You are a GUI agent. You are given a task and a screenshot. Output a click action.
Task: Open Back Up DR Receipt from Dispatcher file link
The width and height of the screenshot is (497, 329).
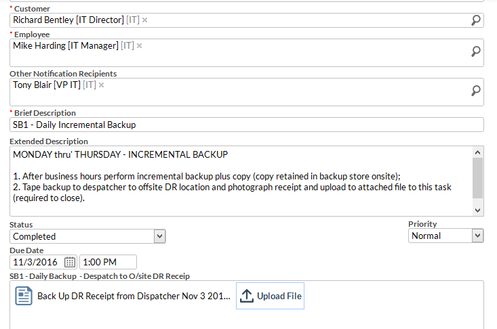pos(134,296)
